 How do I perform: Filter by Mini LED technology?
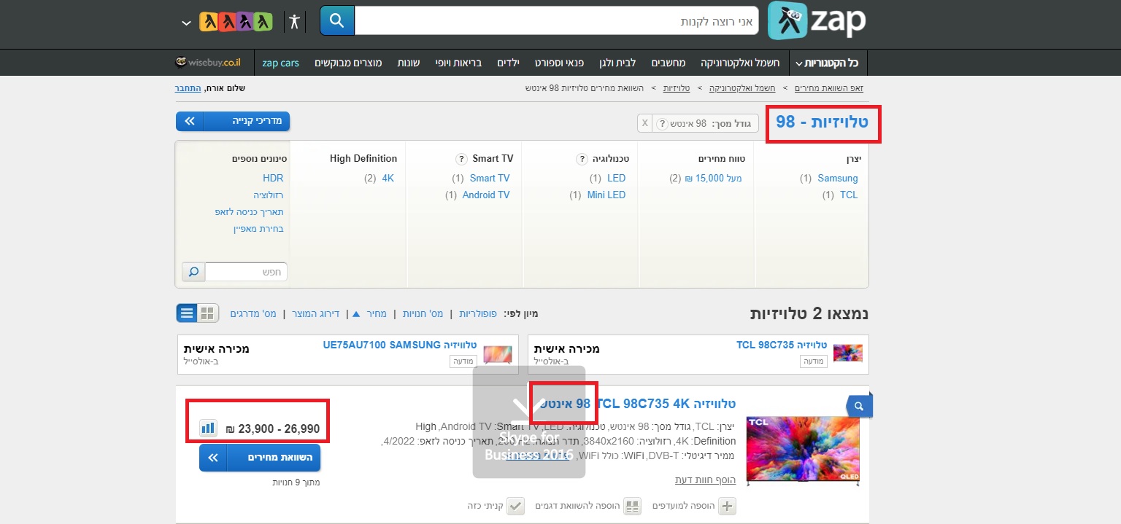point(606,195)
